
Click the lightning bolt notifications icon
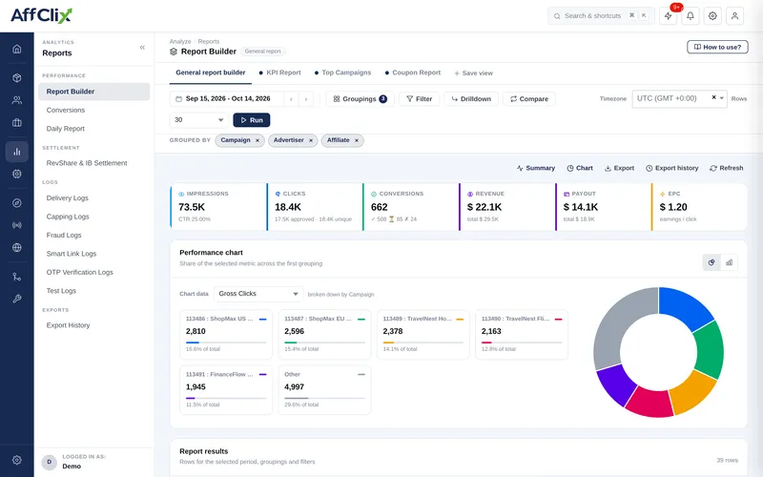coord(669,15)
